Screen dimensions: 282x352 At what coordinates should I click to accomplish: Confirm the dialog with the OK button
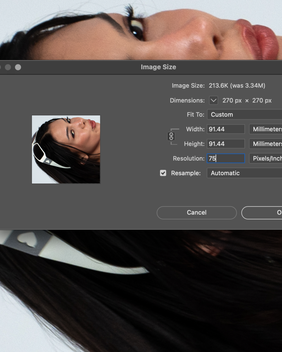(262, 212)
